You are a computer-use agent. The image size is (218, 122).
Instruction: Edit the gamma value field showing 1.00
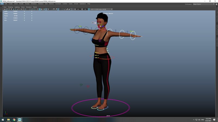click(85, 9)
